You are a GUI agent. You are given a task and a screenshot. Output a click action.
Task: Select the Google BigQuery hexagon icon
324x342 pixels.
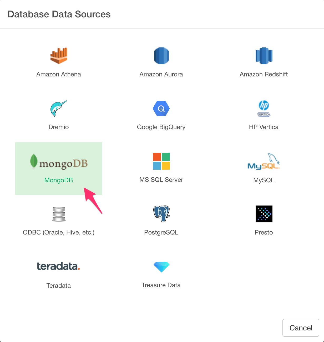pyautogui.click(x=161, y=109)
